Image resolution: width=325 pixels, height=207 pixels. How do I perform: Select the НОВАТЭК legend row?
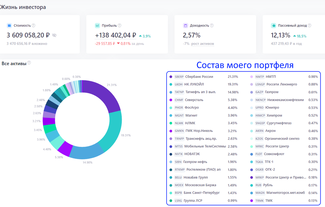click(x=203, y=154)
